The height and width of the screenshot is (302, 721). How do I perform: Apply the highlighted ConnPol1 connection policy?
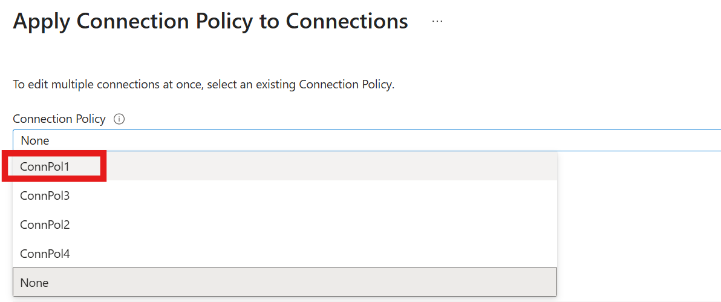[x=285, y=166]
